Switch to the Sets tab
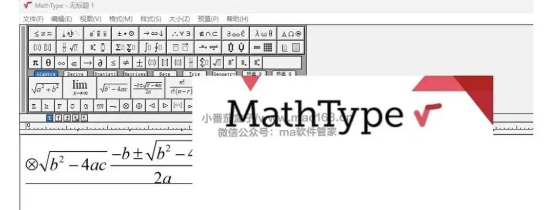 tap(165, 74)
